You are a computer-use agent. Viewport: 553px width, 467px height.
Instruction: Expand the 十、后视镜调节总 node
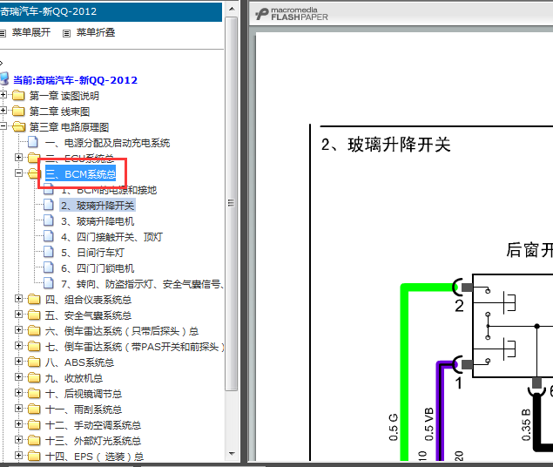point(18,393)
